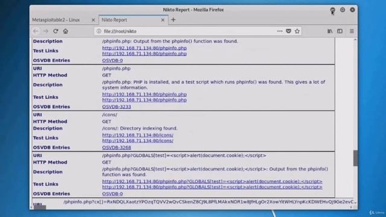
Task: Open second /icons/ test link
Action: tap(138, 140)
